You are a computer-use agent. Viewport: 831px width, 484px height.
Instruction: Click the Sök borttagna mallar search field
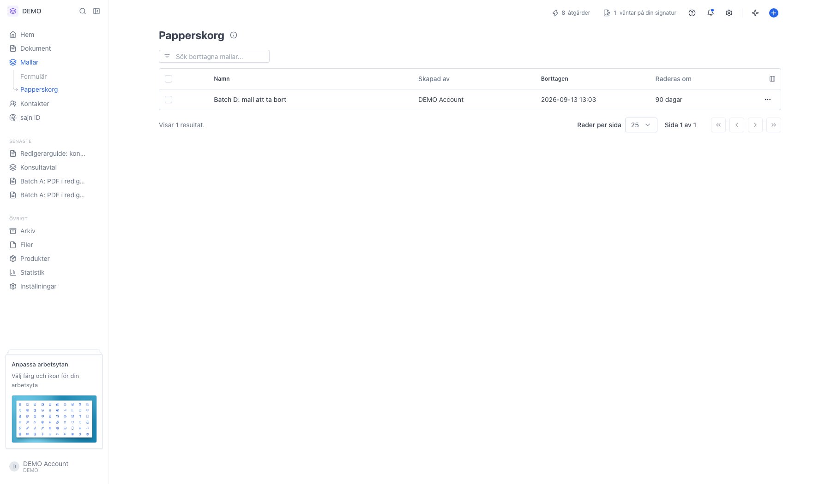[214, 56]
